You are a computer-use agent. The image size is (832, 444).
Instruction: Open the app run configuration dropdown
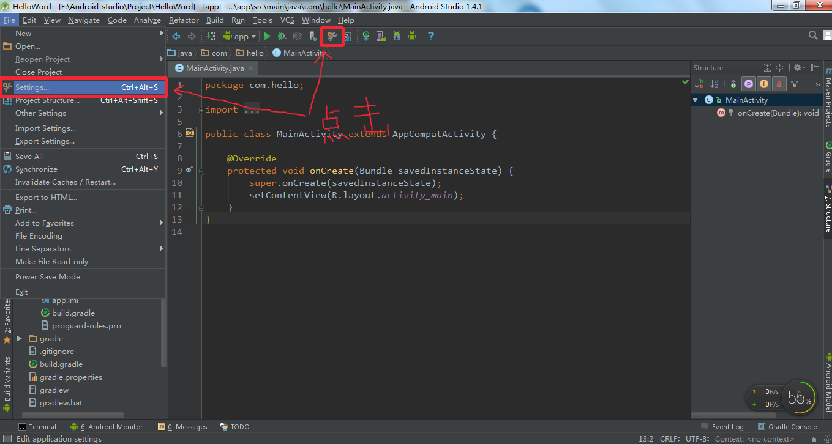pos(239,37)
